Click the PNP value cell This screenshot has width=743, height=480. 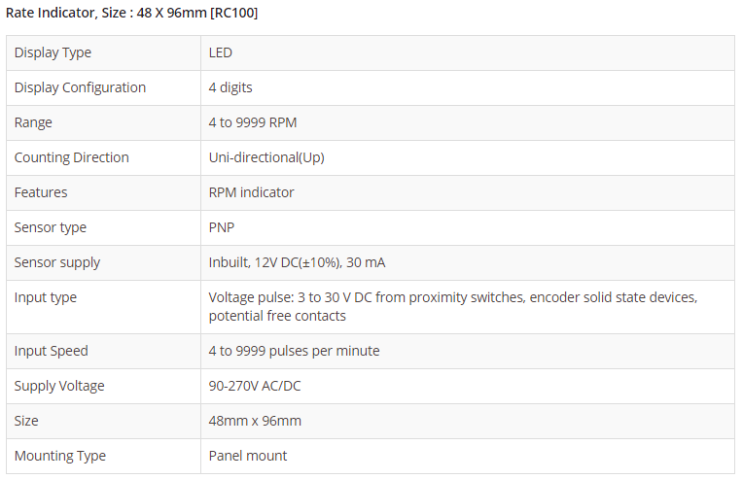tap(222, 227)
